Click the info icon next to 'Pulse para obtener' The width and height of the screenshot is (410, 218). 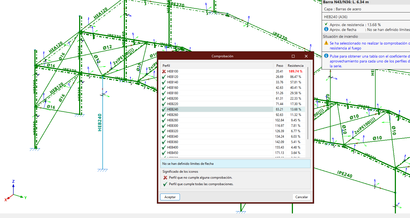click(326, 56)
